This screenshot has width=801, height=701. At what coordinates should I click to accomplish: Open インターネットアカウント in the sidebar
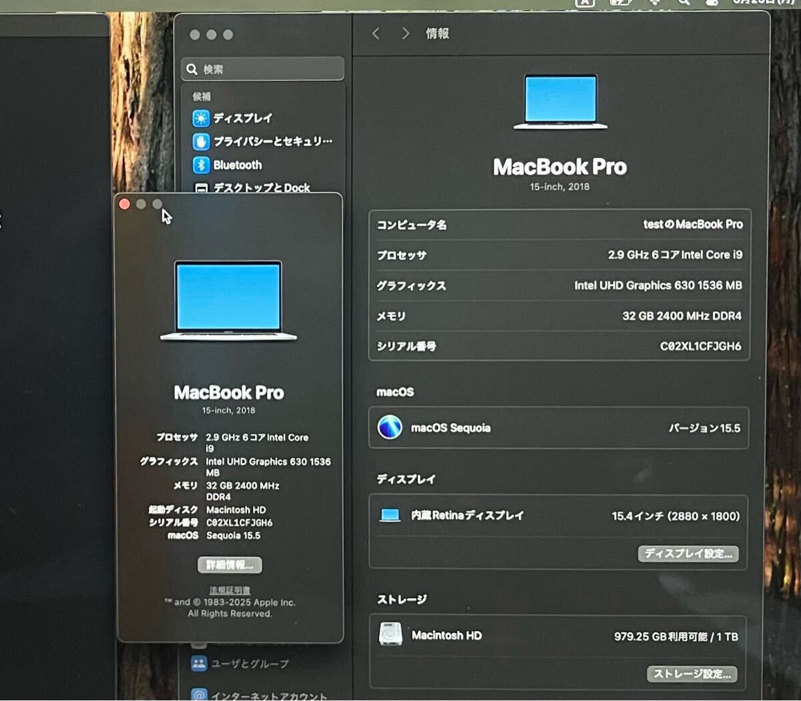(260, 695)
